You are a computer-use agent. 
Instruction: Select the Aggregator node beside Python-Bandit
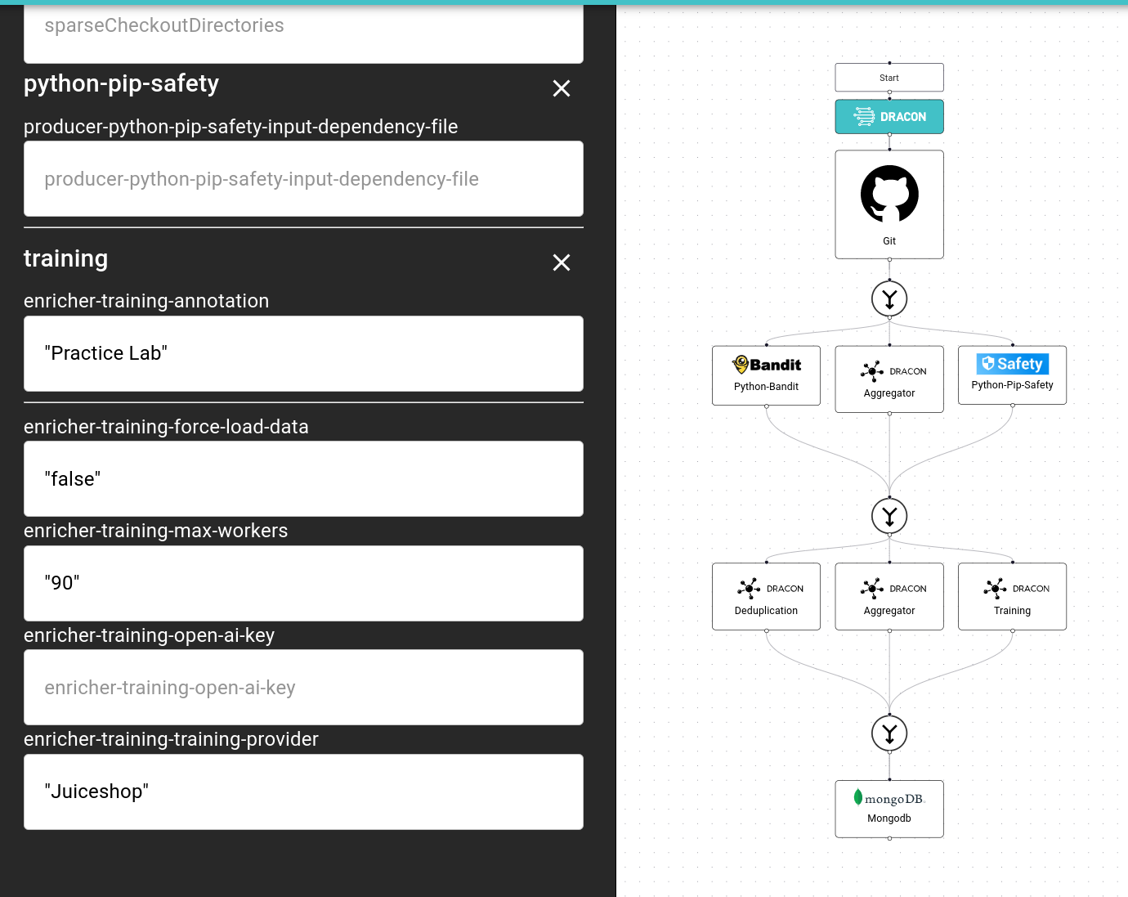(x=889, y=379)
